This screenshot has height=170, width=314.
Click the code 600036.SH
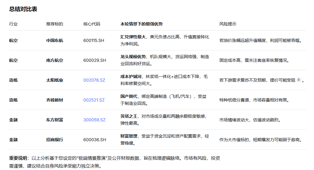95,140
